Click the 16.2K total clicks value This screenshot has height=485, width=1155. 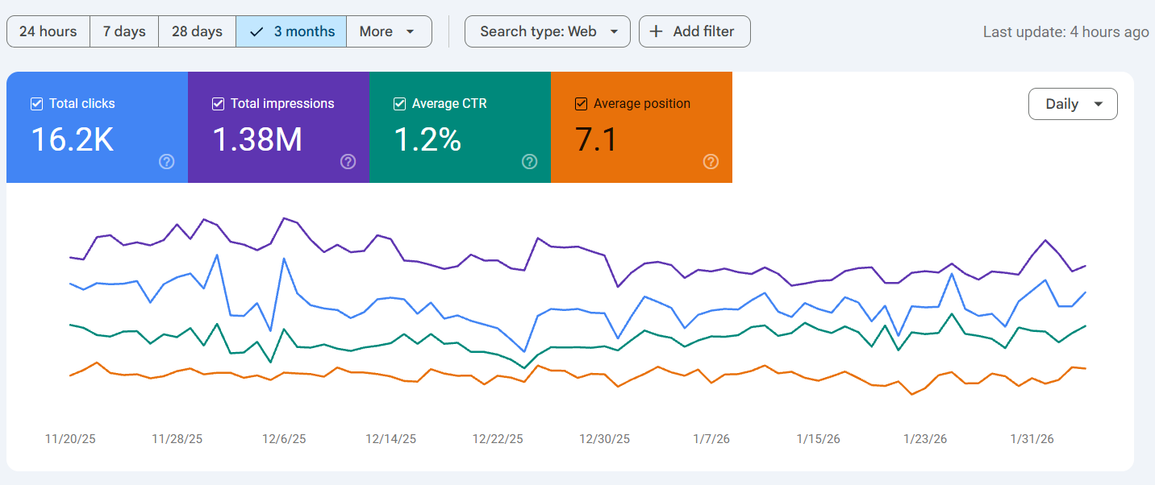click(72, 139)
